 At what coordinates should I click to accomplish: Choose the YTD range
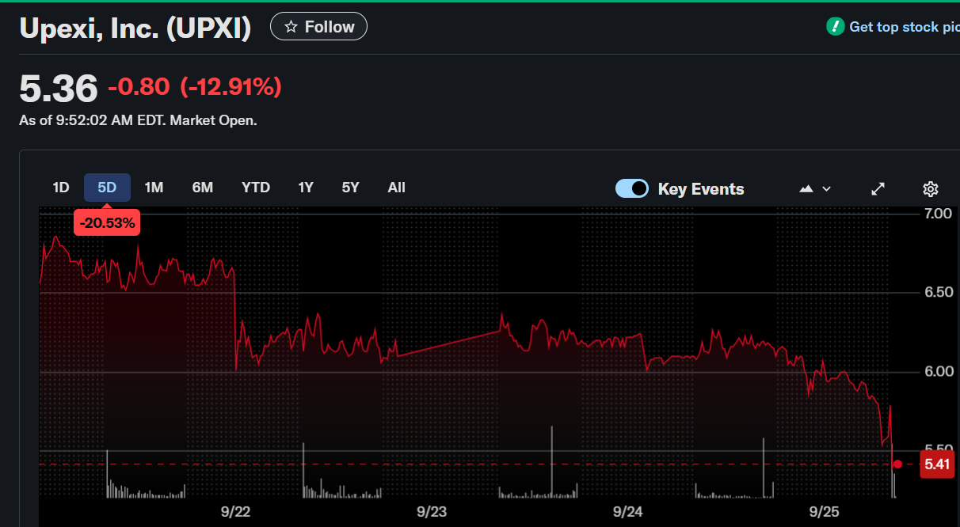[256, 188]
